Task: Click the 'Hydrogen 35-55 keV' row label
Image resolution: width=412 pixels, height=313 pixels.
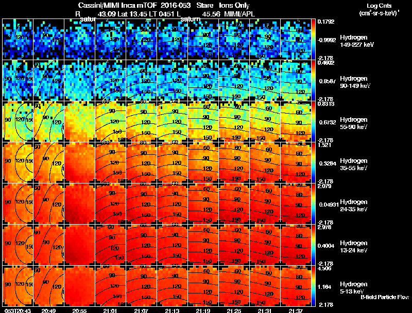Action: (x=354, y=164)
